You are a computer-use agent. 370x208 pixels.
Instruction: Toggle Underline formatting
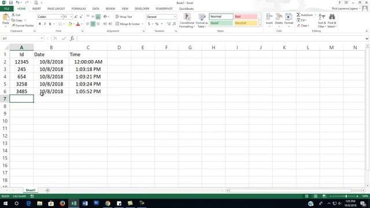coord(50,24)
